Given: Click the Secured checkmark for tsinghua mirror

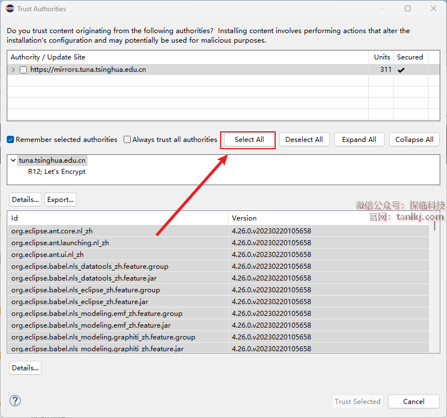Looking at the screenshot, I should click(x=401, y=70).
